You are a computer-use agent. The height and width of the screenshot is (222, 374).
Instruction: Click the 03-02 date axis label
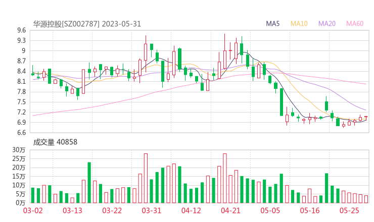(33, 210)
